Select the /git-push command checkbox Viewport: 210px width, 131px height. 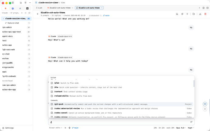(52, 104)
